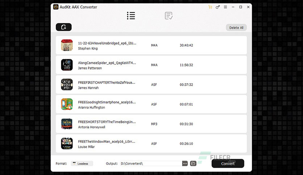This screenshot has width=303, height=175.
Task: Select the Stephen King audiobook cover
Action: tap(67, 45)
